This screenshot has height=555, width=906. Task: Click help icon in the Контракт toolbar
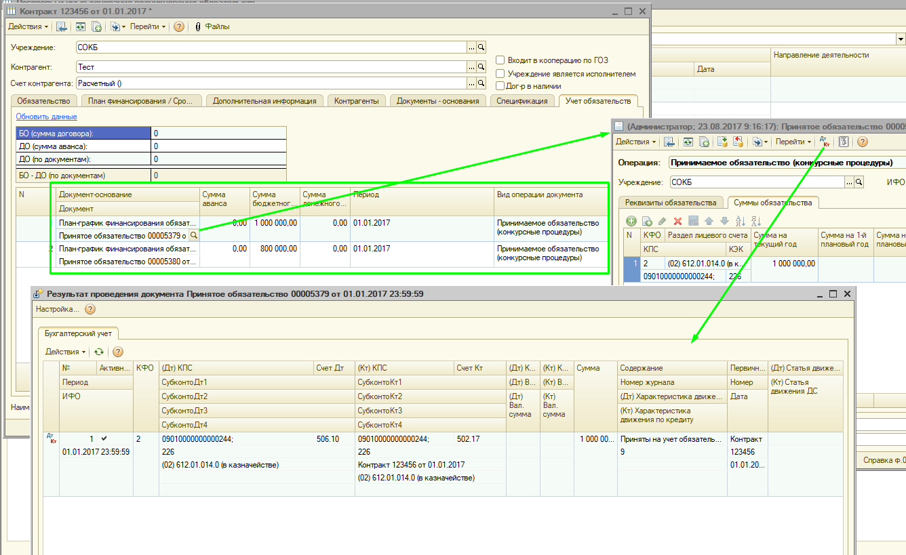click(x=179, y=26)
